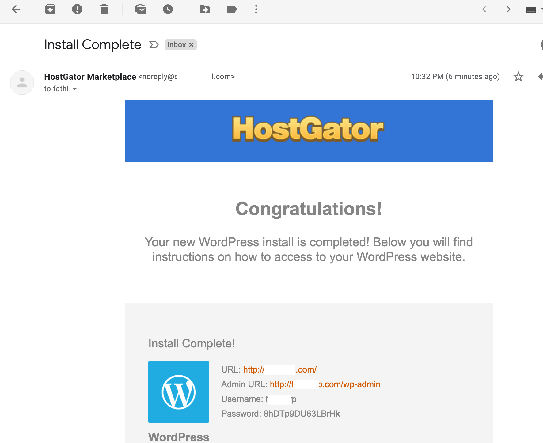Archive the Install Complete email
Viewport: 543px width, 443px height.
point(50,9)
